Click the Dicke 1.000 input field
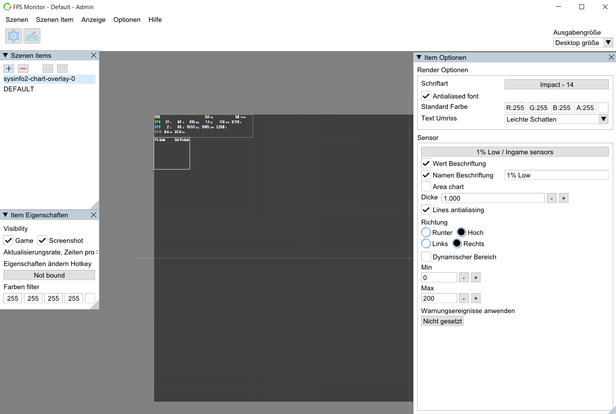Screen dimensions: 616x414 493,198
